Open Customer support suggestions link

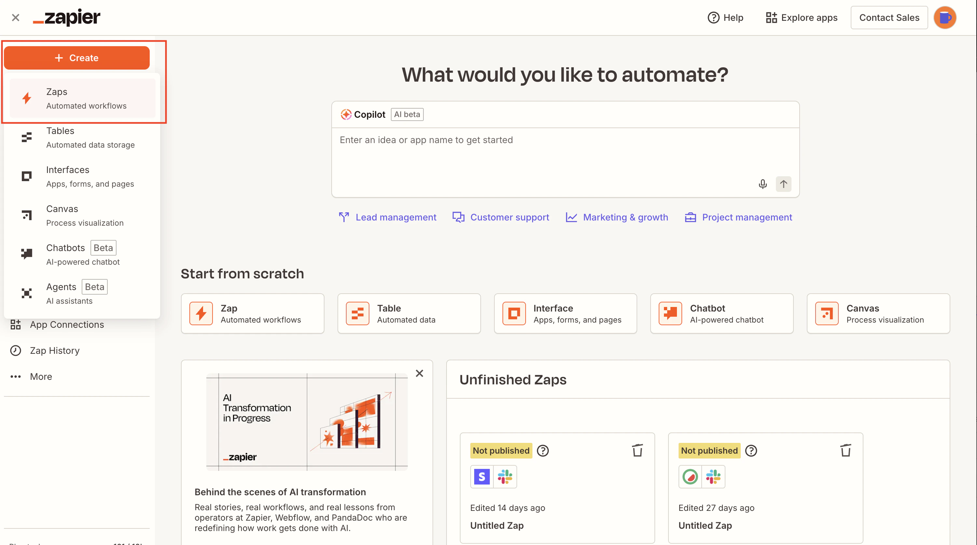[x=501, y=217]
